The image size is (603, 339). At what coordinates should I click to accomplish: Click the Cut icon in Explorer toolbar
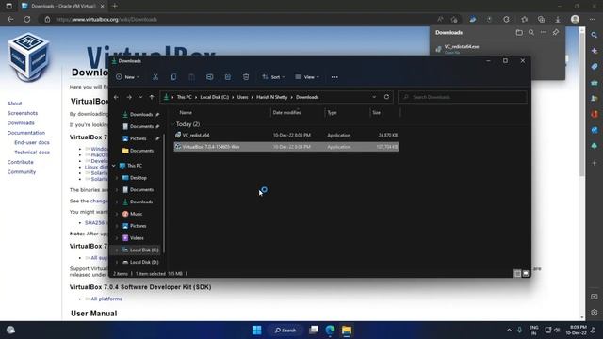(x=155, y=77)
